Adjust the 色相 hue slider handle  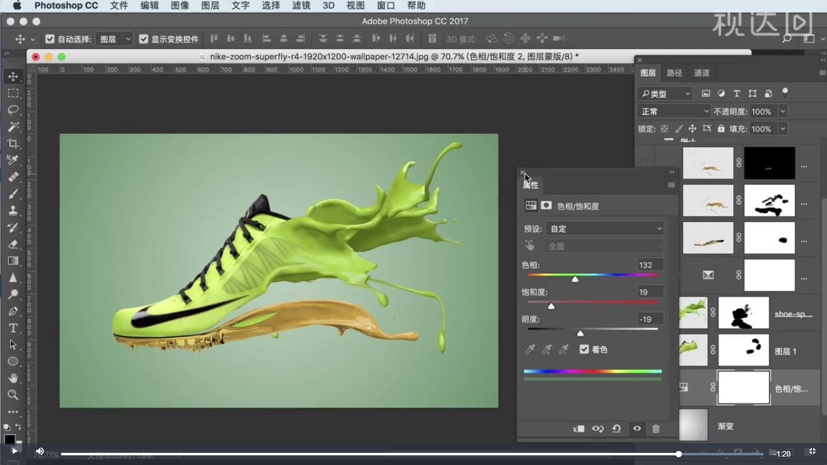click(575, 279)
